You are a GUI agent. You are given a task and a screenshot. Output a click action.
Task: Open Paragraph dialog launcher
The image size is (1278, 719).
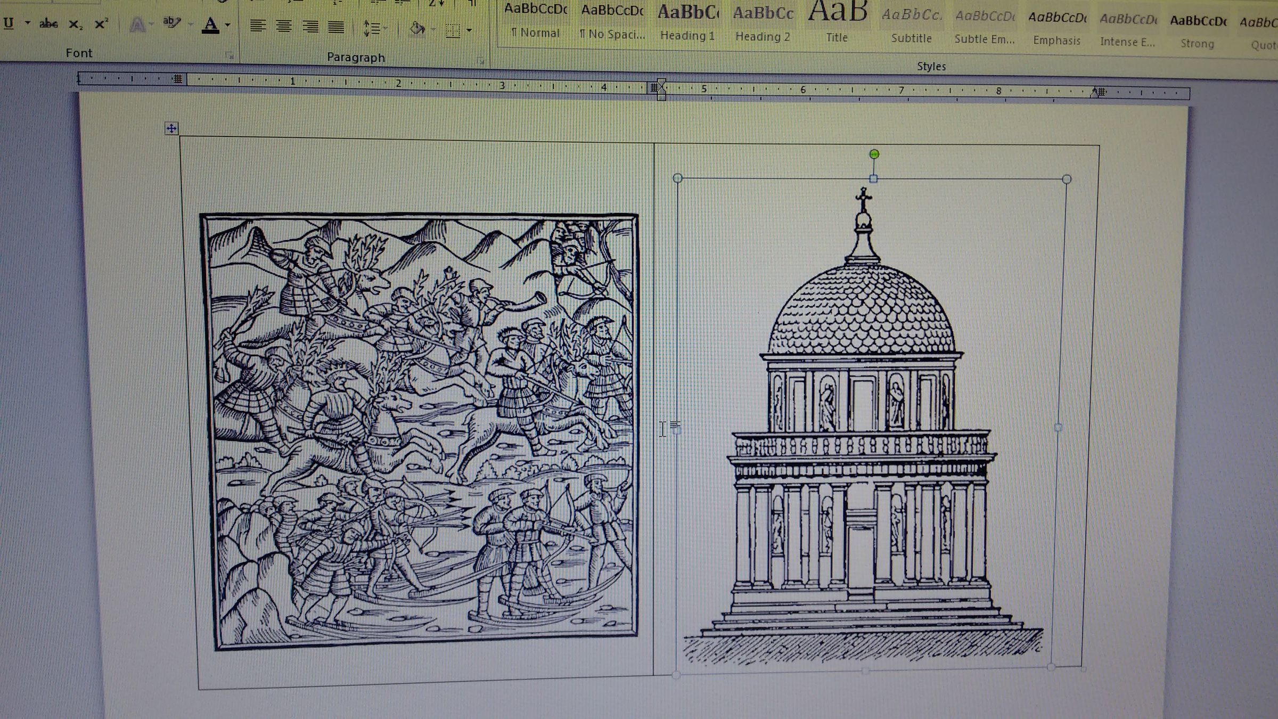pos(480,61)
